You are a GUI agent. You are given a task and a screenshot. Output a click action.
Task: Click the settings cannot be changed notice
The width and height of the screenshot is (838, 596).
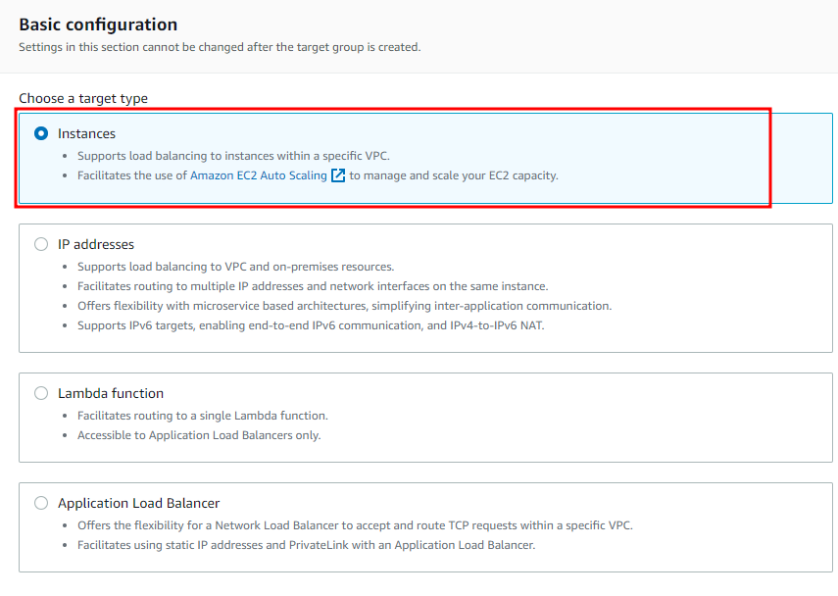point(220,47)
